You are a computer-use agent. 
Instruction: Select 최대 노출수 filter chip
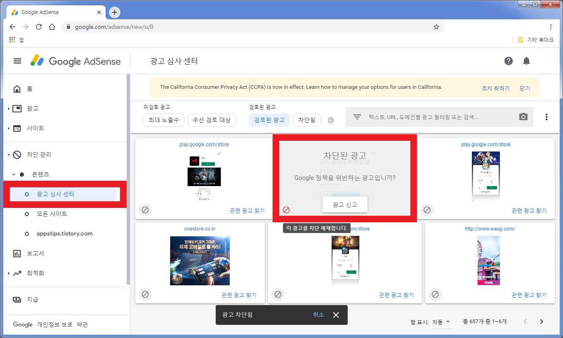tap(164, 120)
